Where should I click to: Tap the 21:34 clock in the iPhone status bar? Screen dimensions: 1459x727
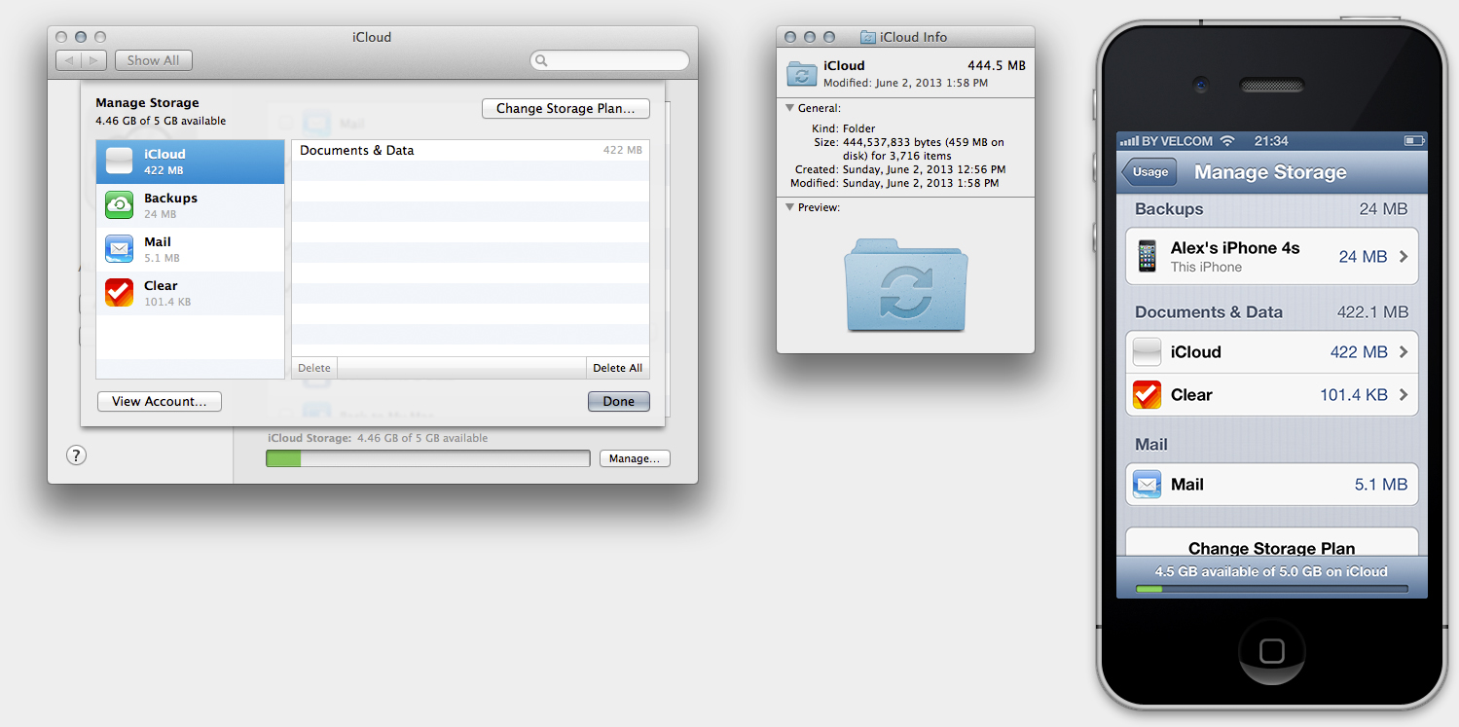coord(1271,141)
